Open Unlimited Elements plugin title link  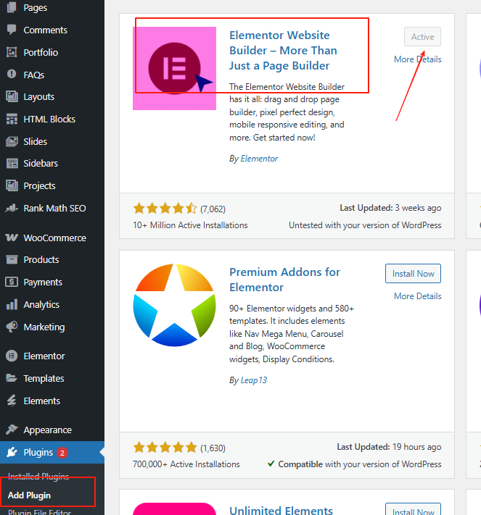(x=281, y=510)
